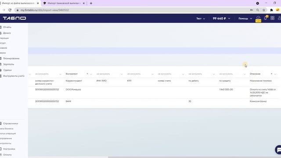
Task: Click the site lock icon in address bar
Action: pyautogui.click(x=18, y=10)
